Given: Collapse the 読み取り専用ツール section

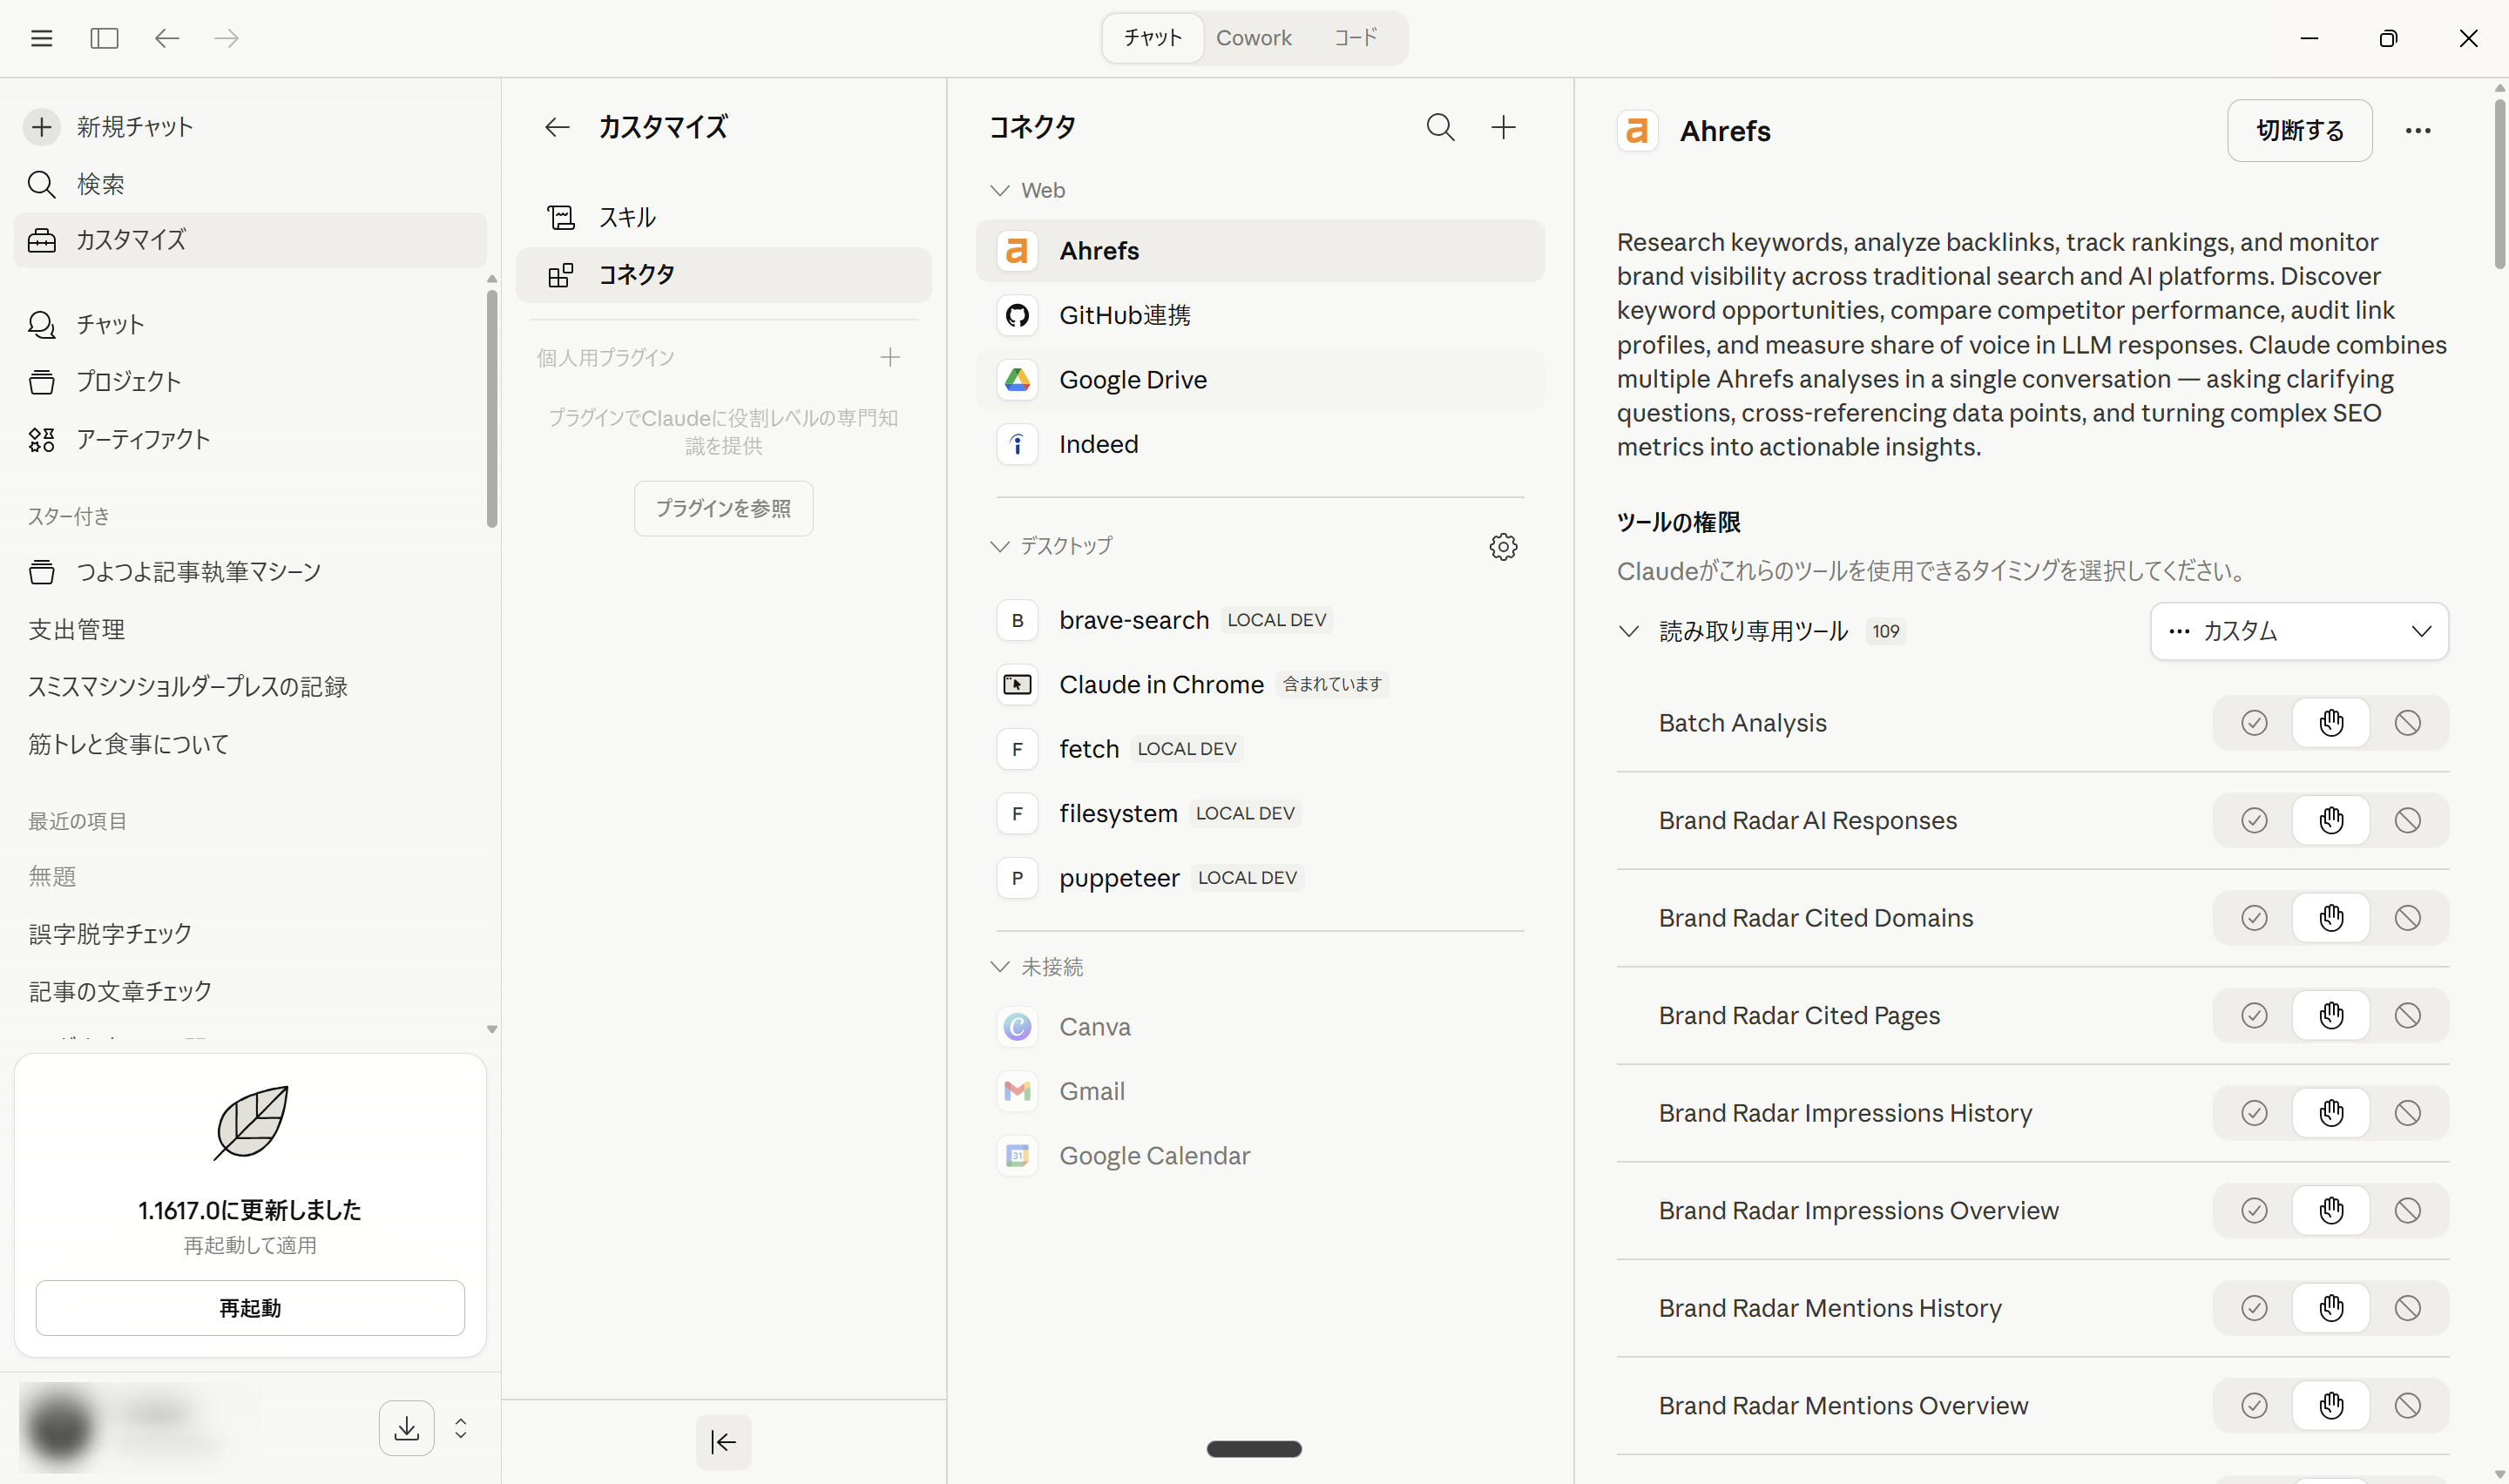Looking at the screenshot, I should click(1628, 631).
